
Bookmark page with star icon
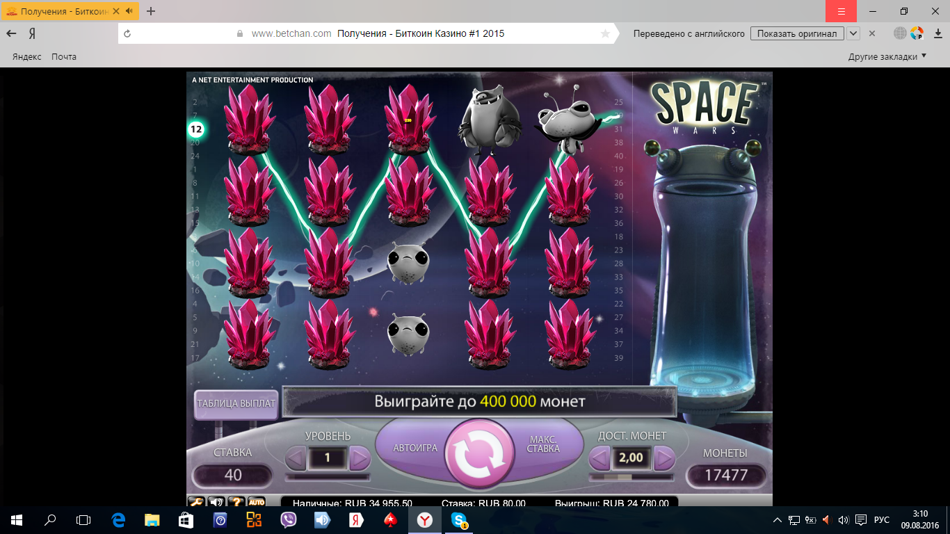[605, 33]
